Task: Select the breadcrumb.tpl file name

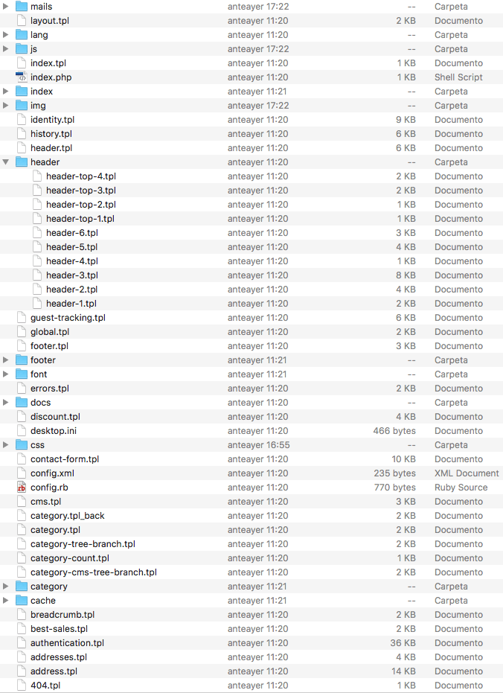Action: [x=63, y=615]
